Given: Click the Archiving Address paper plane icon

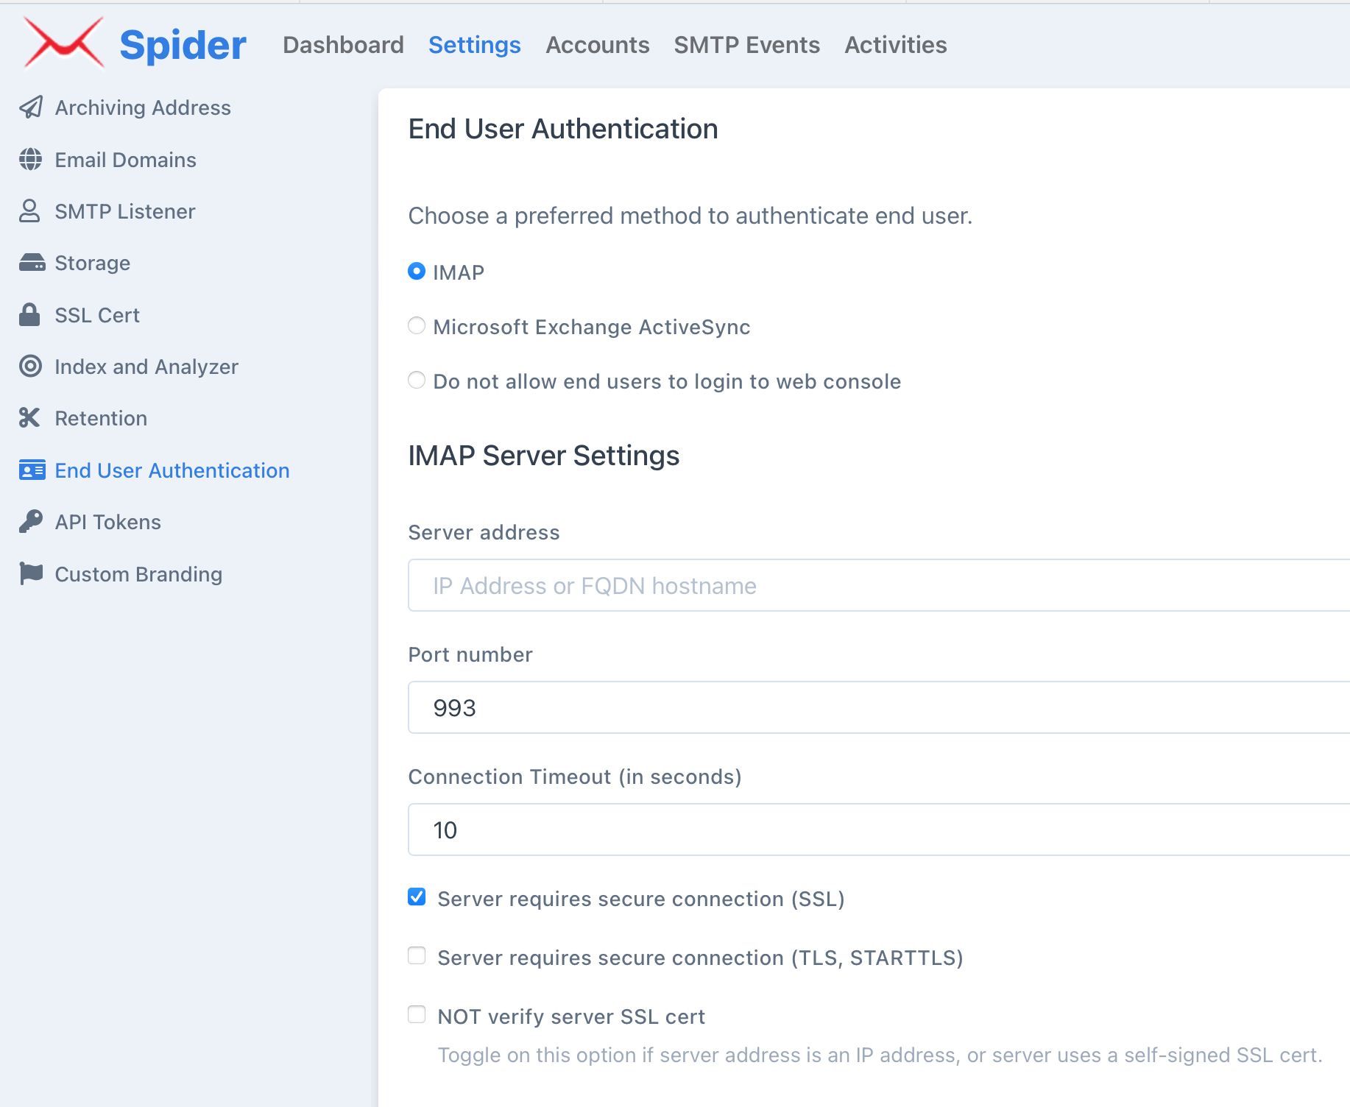Looking at the screenshot, I should click(x=30, y=107).
